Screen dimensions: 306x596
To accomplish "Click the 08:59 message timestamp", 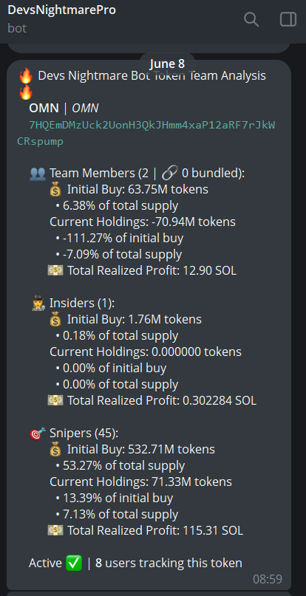I will tap(268, 579).
